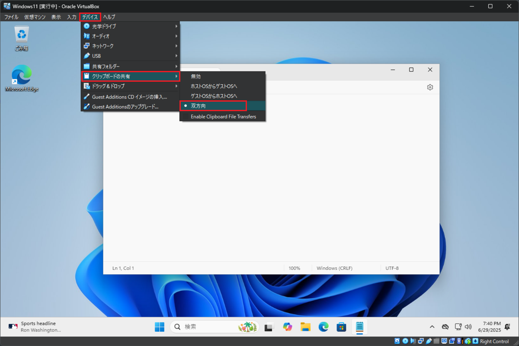519x346 pixels.
Task: Maximize the Notepad window
Action: tap(411, 70)
